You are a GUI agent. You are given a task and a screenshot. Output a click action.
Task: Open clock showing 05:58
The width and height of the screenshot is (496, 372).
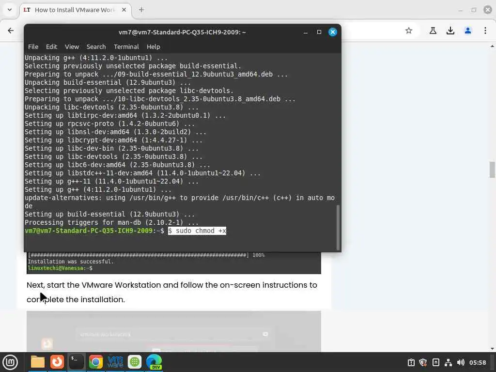(x=478, y=362)
